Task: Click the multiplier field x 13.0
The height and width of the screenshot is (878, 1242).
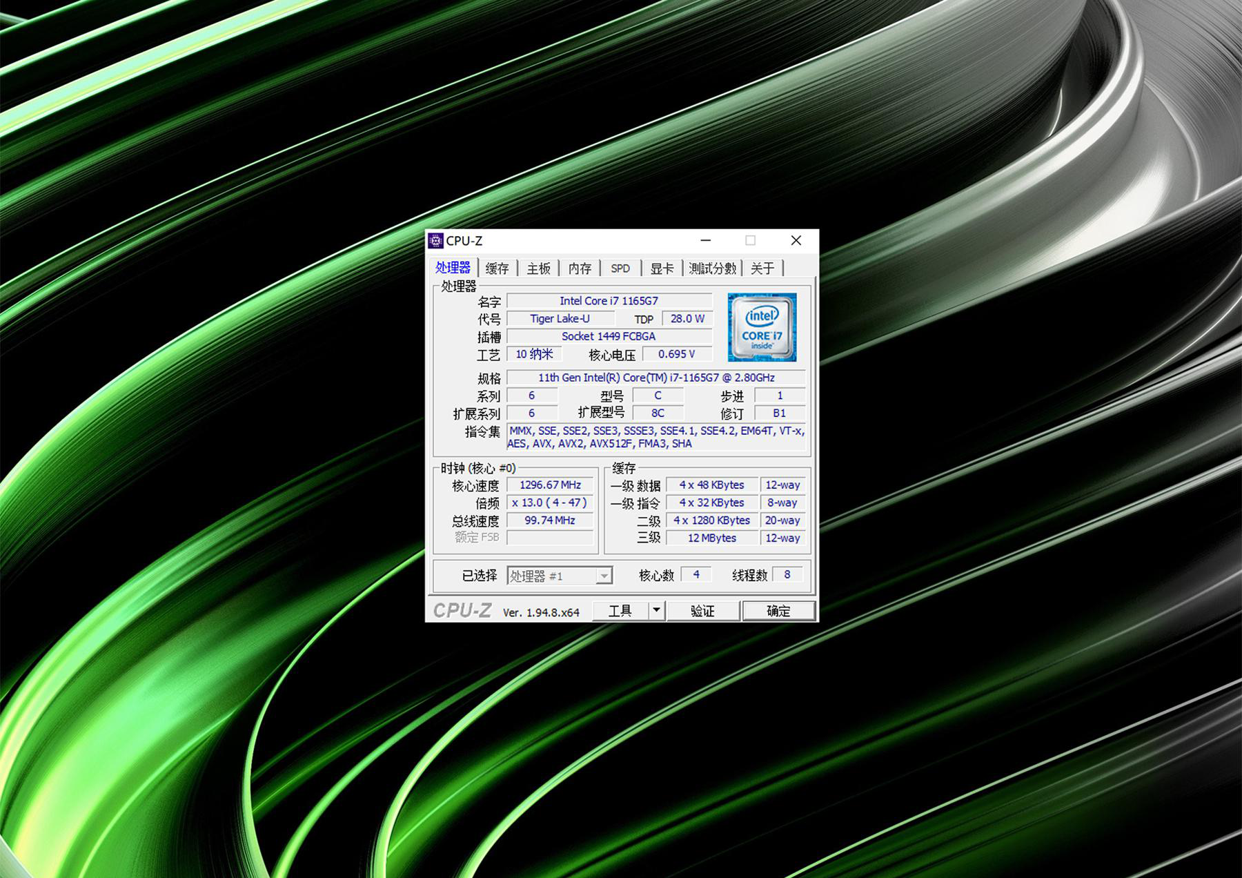Action: point(550,503)
